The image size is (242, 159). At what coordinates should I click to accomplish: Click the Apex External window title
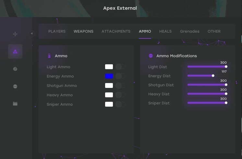coord(120,8)
